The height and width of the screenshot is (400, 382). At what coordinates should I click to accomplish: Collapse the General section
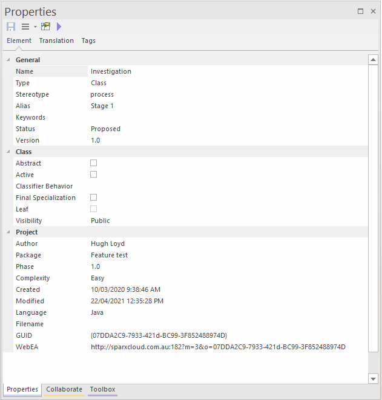point(8,60)
